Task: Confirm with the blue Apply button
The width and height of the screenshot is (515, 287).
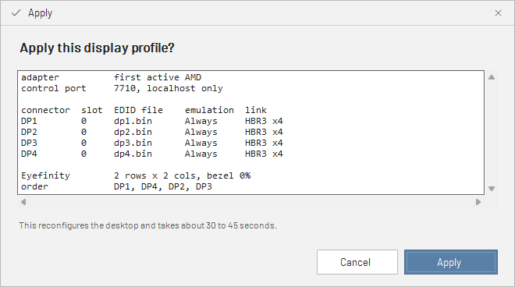Action: (x=451, y=262)
